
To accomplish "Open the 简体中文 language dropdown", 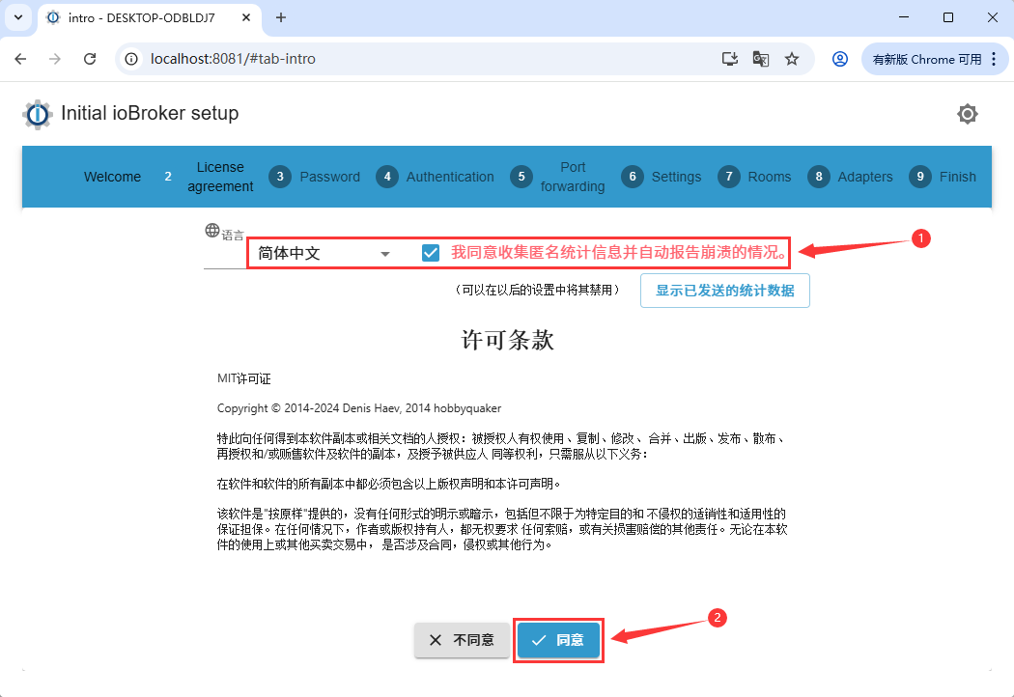I will click(324, 254).
